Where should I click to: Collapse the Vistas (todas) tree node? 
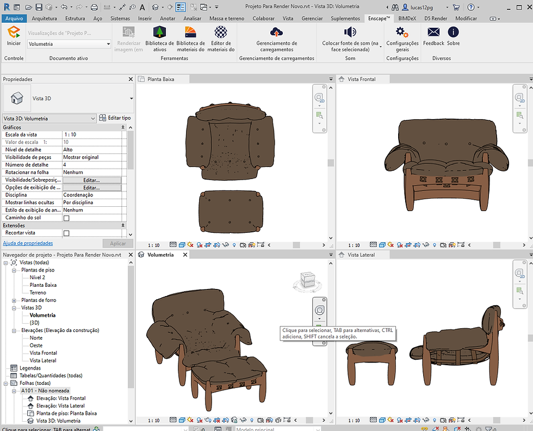6,263
